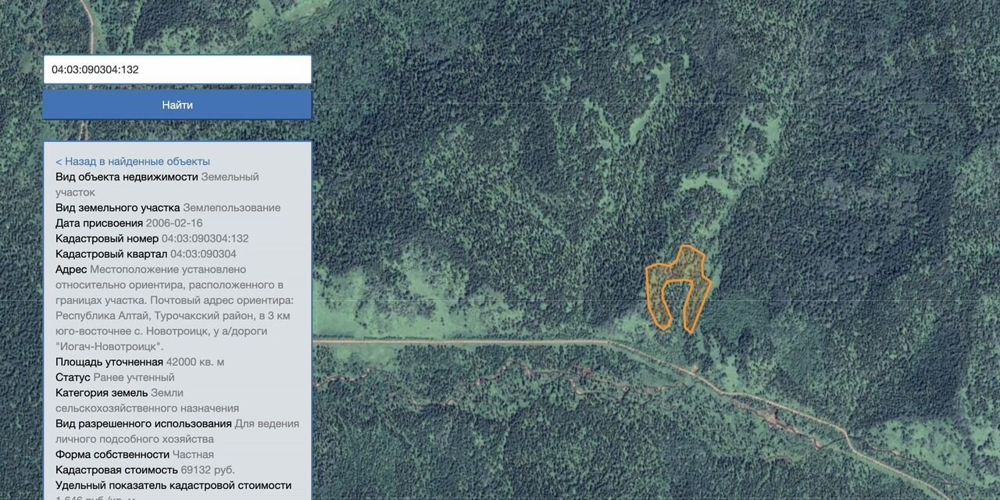This screenshot has height=500, width=1000.
Task: Click the ownership value Частная
Action: tap(193, 455)
